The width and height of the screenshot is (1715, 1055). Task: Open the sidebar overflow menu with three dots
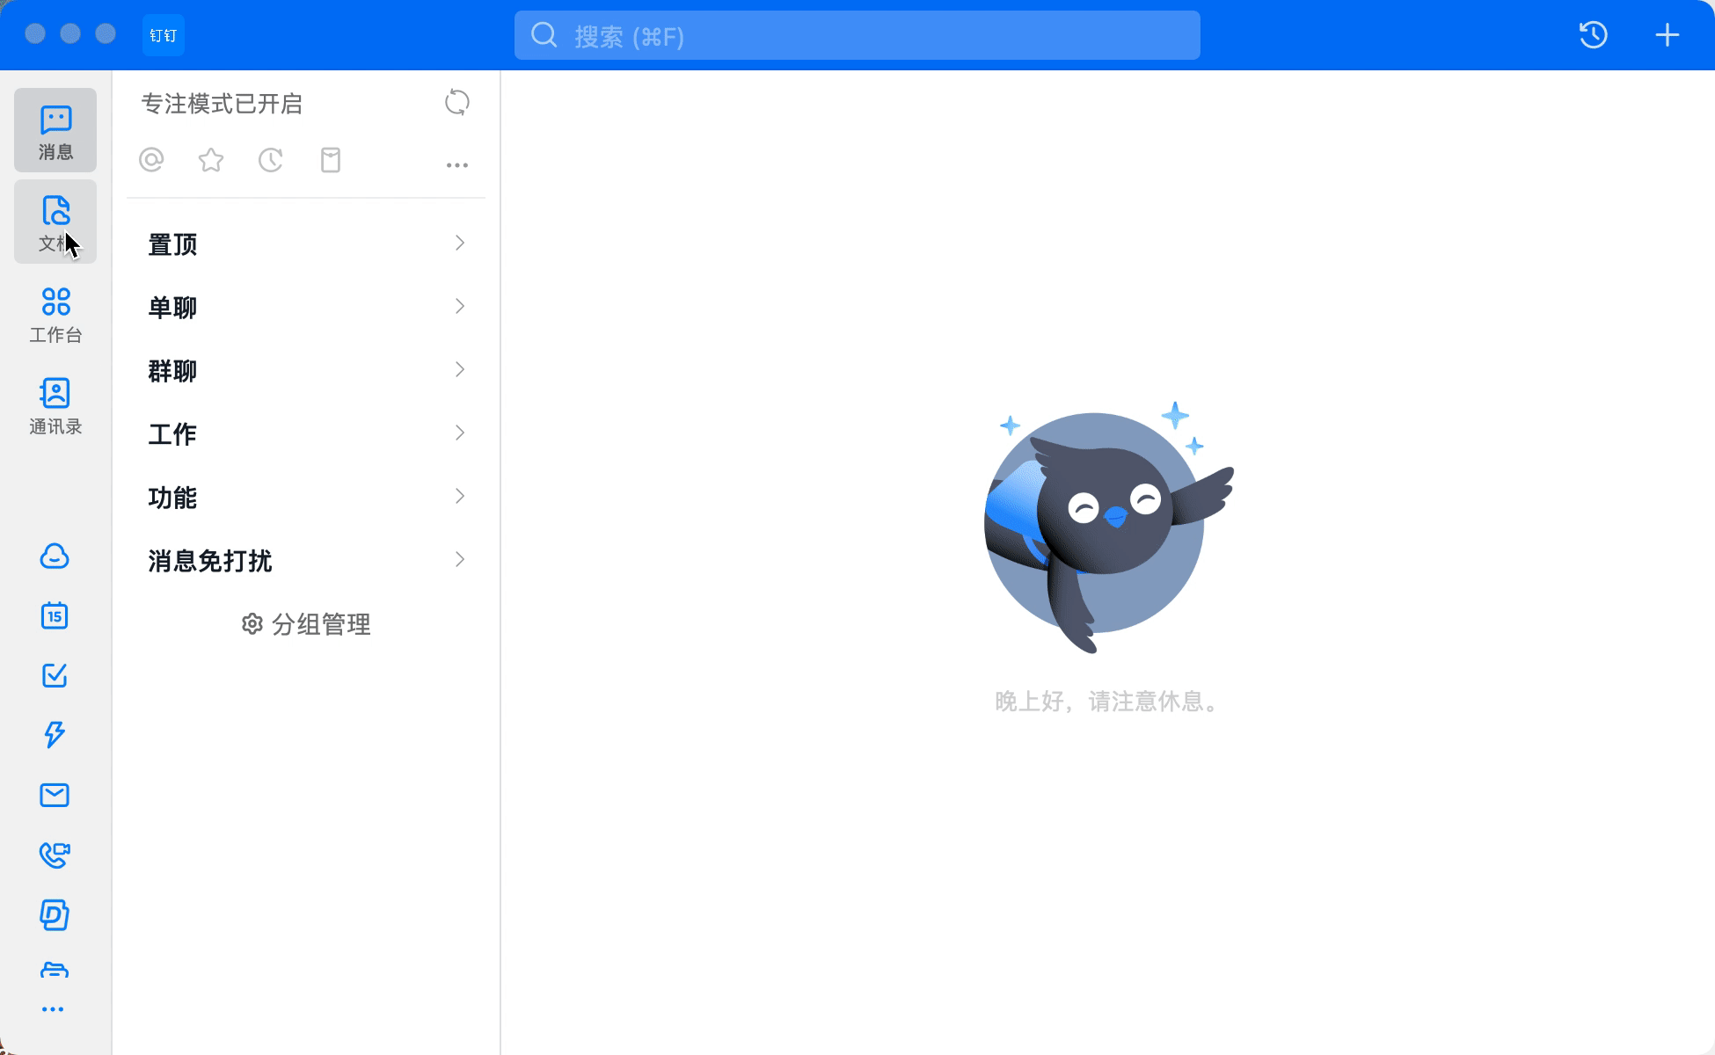click(x=55, y=1008)
